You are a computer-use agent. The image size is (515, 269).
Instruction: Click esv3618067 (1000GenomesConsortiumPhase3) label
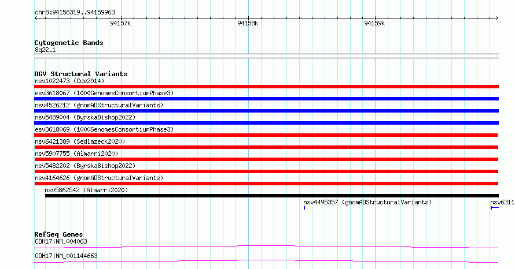104,93
